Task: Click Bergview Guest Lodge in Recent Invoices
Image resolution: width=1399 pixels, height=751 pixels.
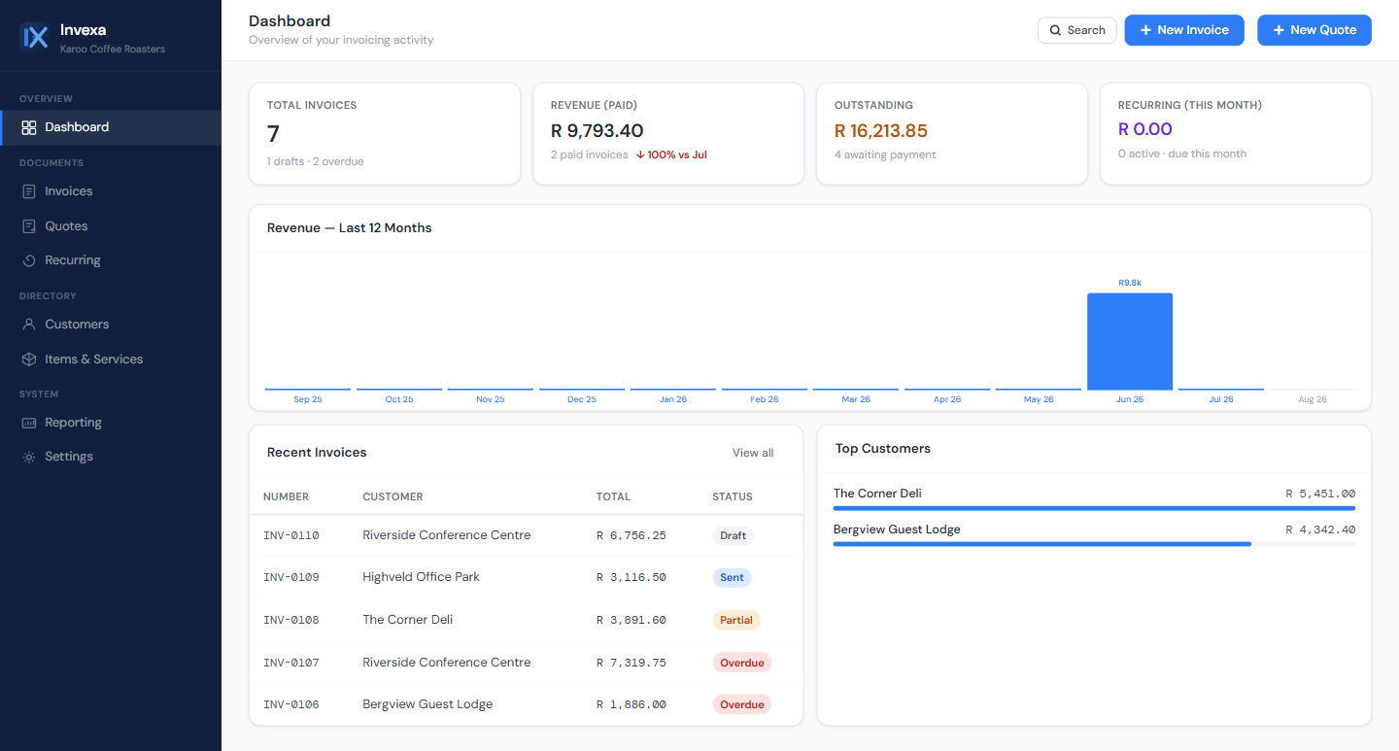Action: [427, 704]
